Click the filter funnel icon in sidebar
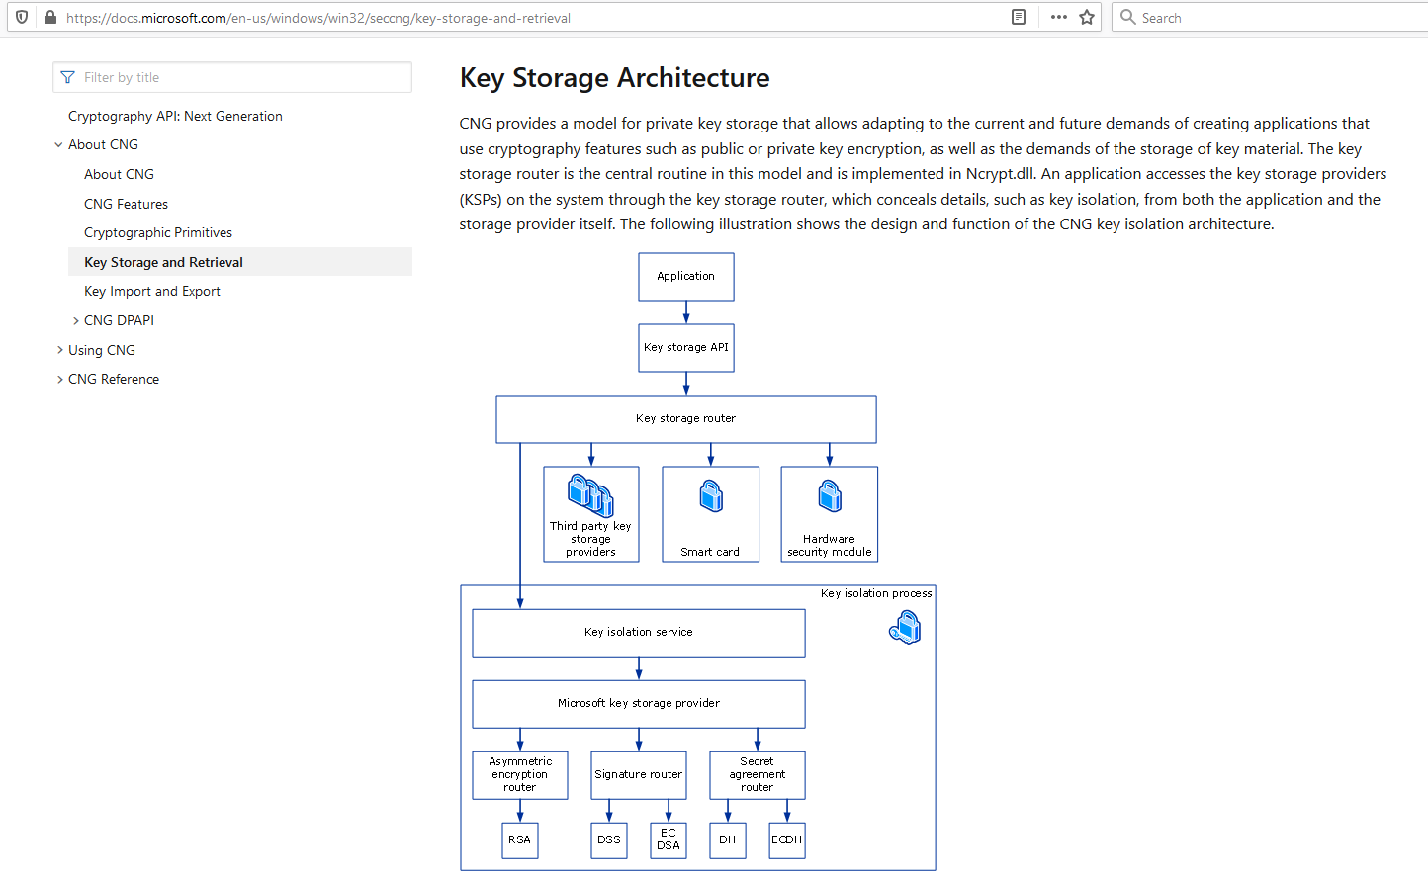 point(67,77)
